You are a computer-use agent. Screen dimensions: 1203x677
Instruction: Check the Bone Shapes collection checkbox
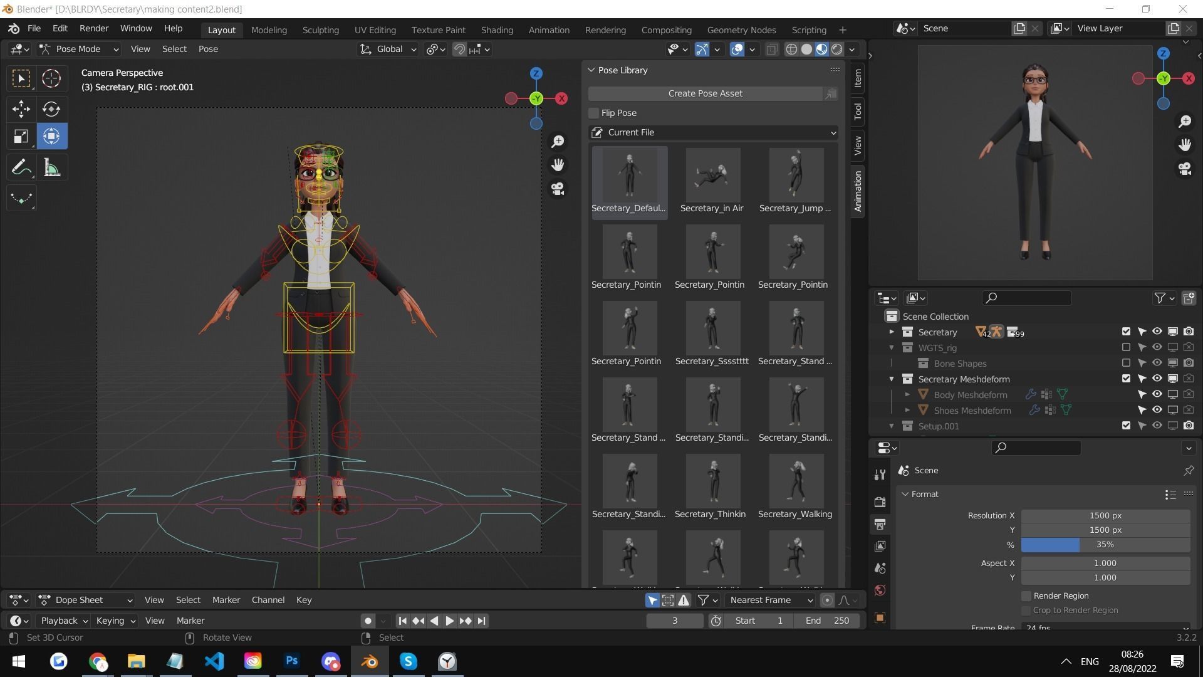tap(1126, 363)
